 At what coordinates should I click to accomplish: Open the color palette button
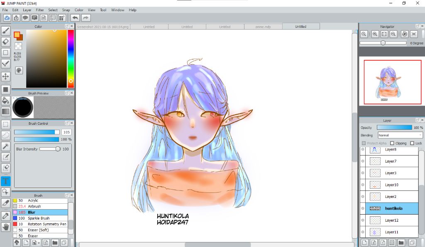tap(19, 71)
